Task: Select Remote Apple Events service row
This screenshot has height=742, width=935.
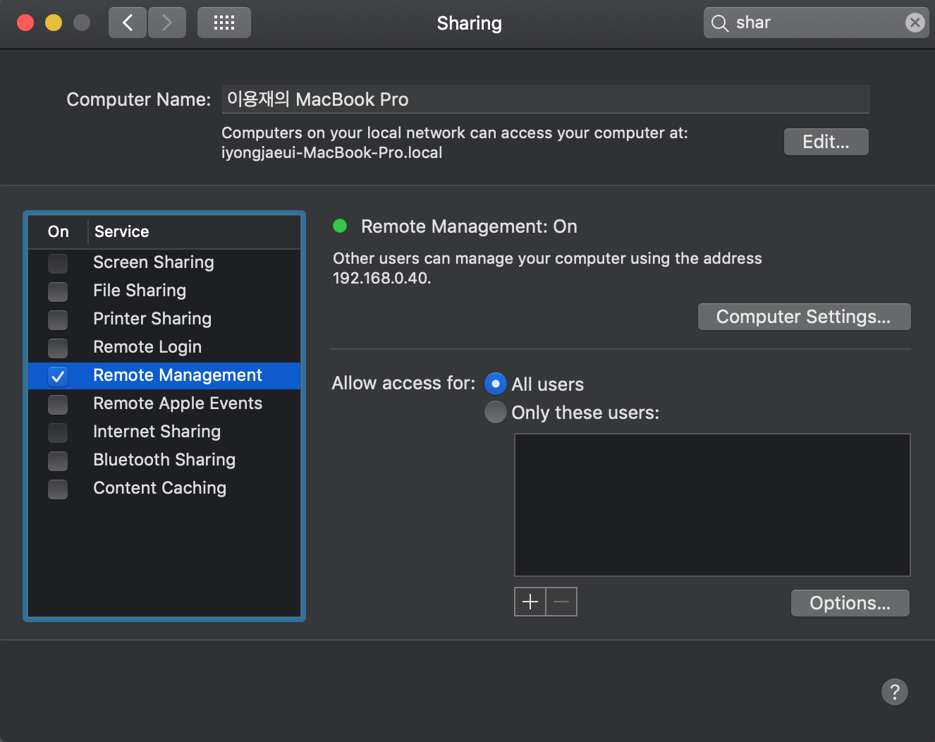Action: 164,403
